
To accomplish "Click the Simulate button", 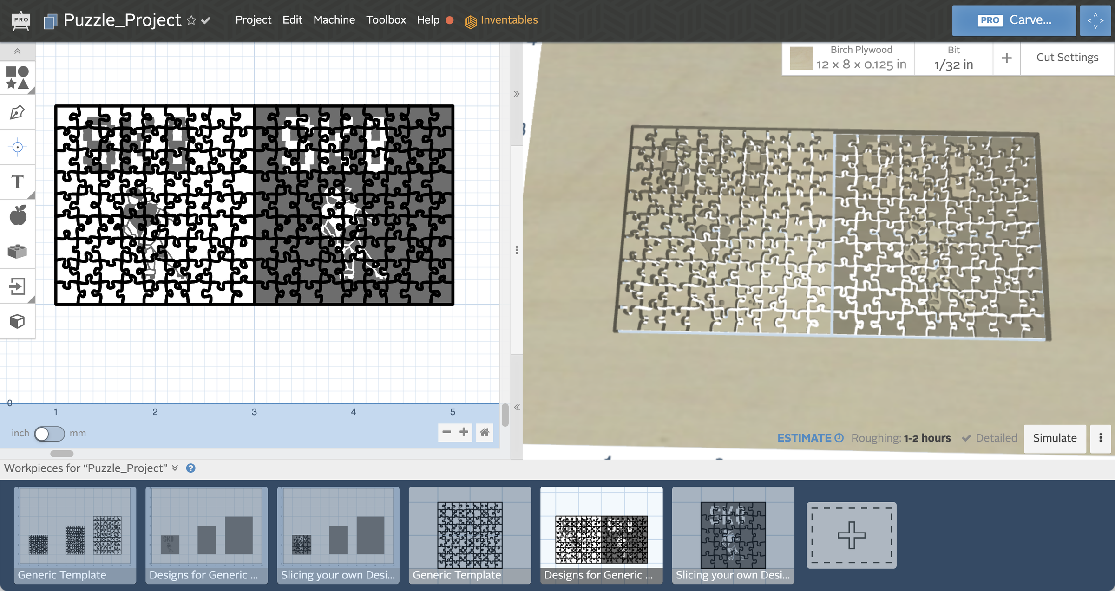I will pyautogui.click(x=1055, y=438).
